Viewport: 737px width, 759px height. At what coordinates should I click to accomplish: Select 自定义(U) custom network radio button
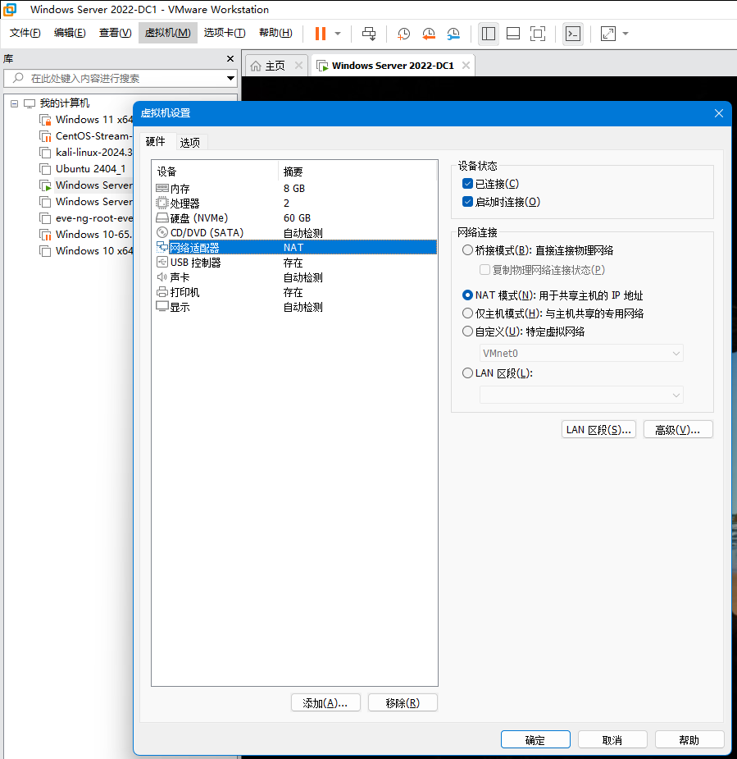point(467,331)
